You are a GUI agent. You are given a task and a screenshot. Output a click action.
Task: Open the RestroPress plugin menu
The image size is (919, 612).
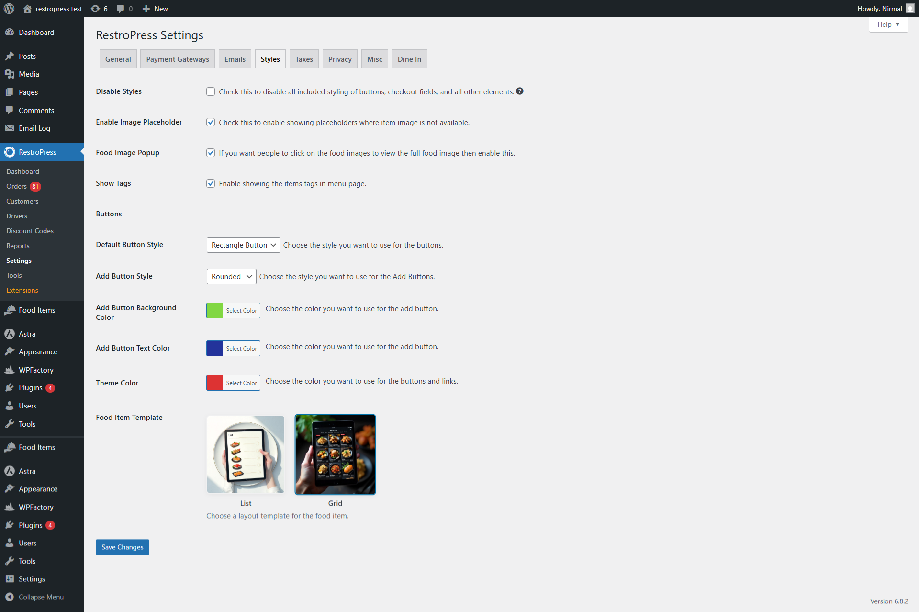pyautogui.click(x=37, y=152)
